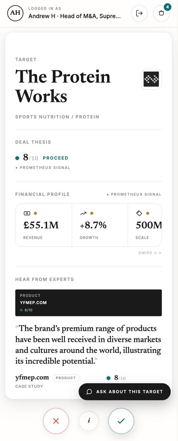Approve target with the green checkmark button
The height and width of the screenshot is (441, 178).
coord(121,421)
